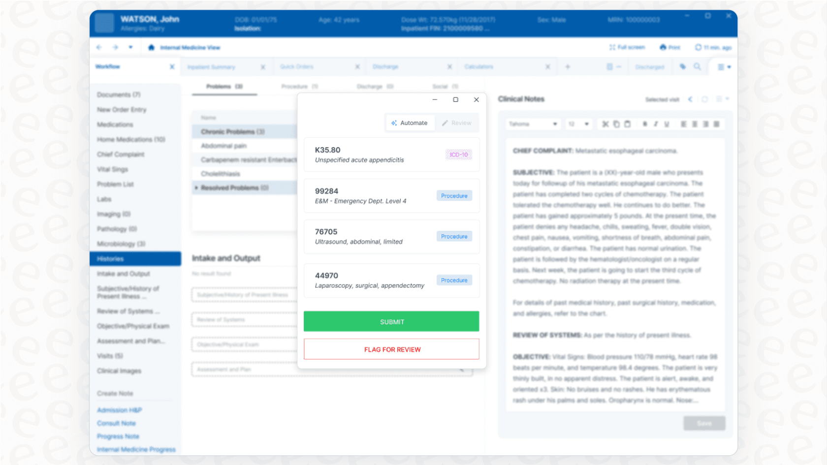Click the Home icon beside Internal Medicine View

click(x=151, y=47)
